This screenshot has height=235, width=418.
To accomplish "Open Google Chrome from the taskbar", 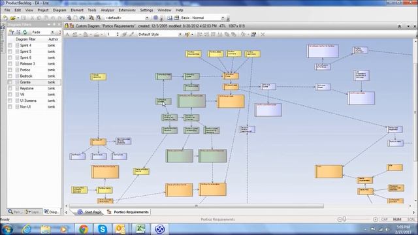I will (x=84, y=229).
